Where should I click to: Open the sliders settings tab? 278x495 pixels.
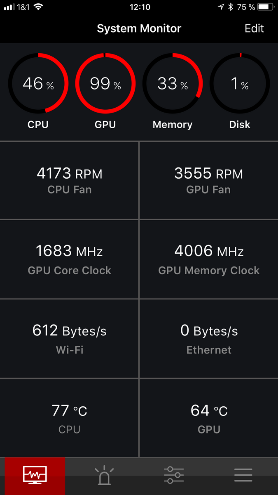(x=174, y=476)
